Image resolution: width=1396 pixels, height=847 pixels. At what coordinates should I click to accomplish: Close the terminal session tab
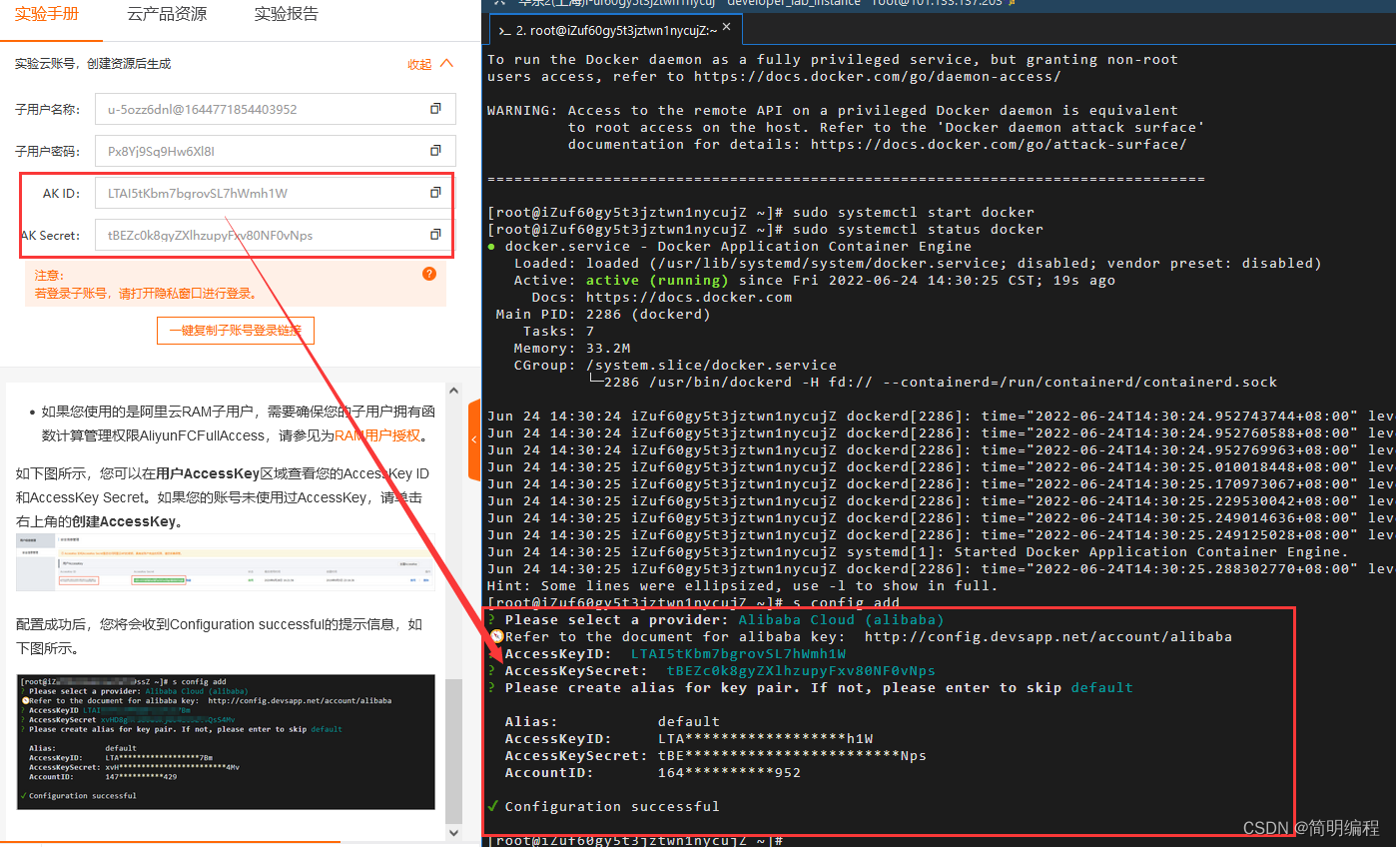tap(726, 29)
